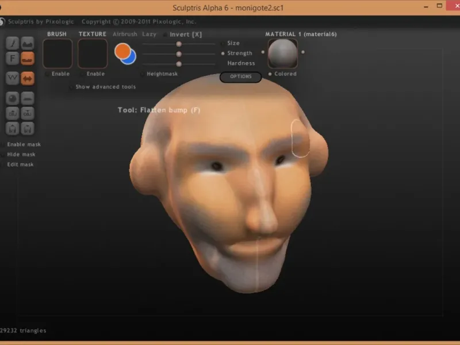Open the Texture image picker box

click(x=92, y=53)
